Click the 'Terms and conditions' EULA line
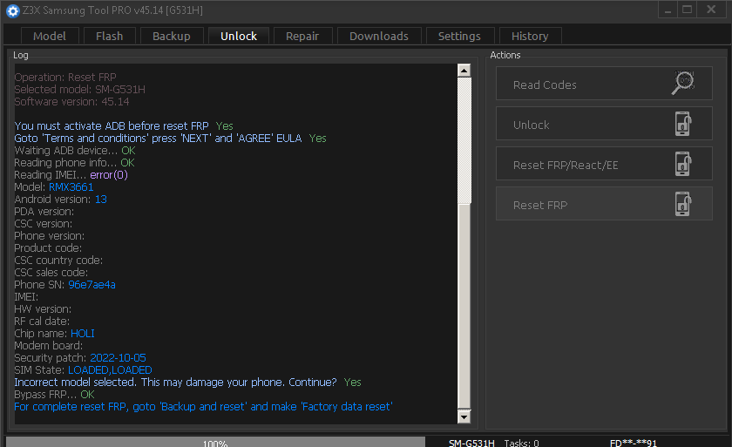Viewport: 732px width, 447px height. (x=171, y=139)
